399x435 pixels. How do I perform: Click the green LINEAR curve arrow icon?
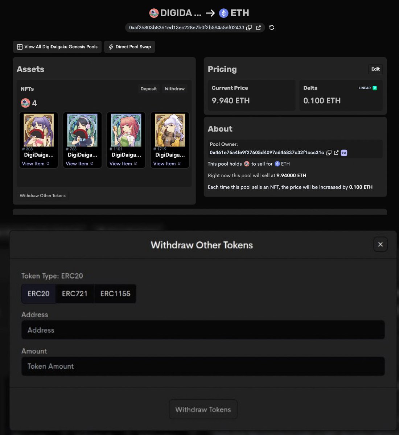375,88
